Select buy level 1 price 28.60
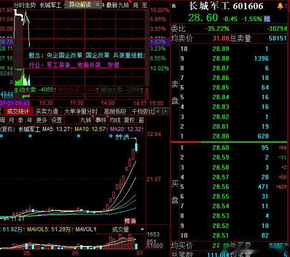Viewport: 290px width, 257px height. point(221,148)
